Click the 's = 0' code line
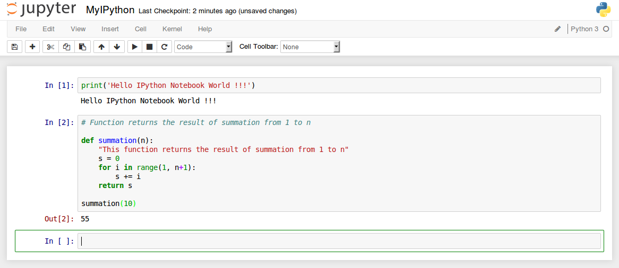Screen dimensions: 619x268 pyautogui.click(x=109, y=158)
